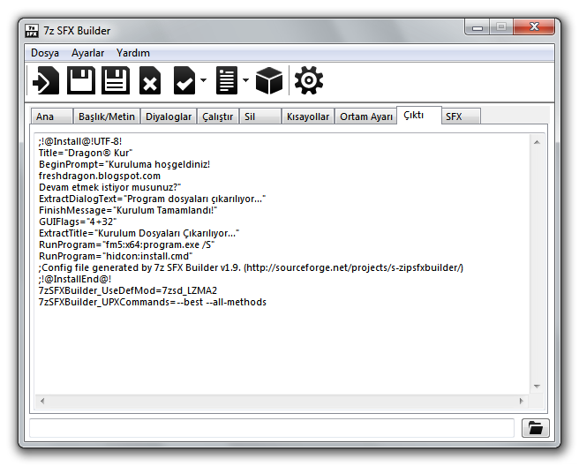Select the Çıktı tab
This screenshot has height=466, width=579.
[419, 116]
